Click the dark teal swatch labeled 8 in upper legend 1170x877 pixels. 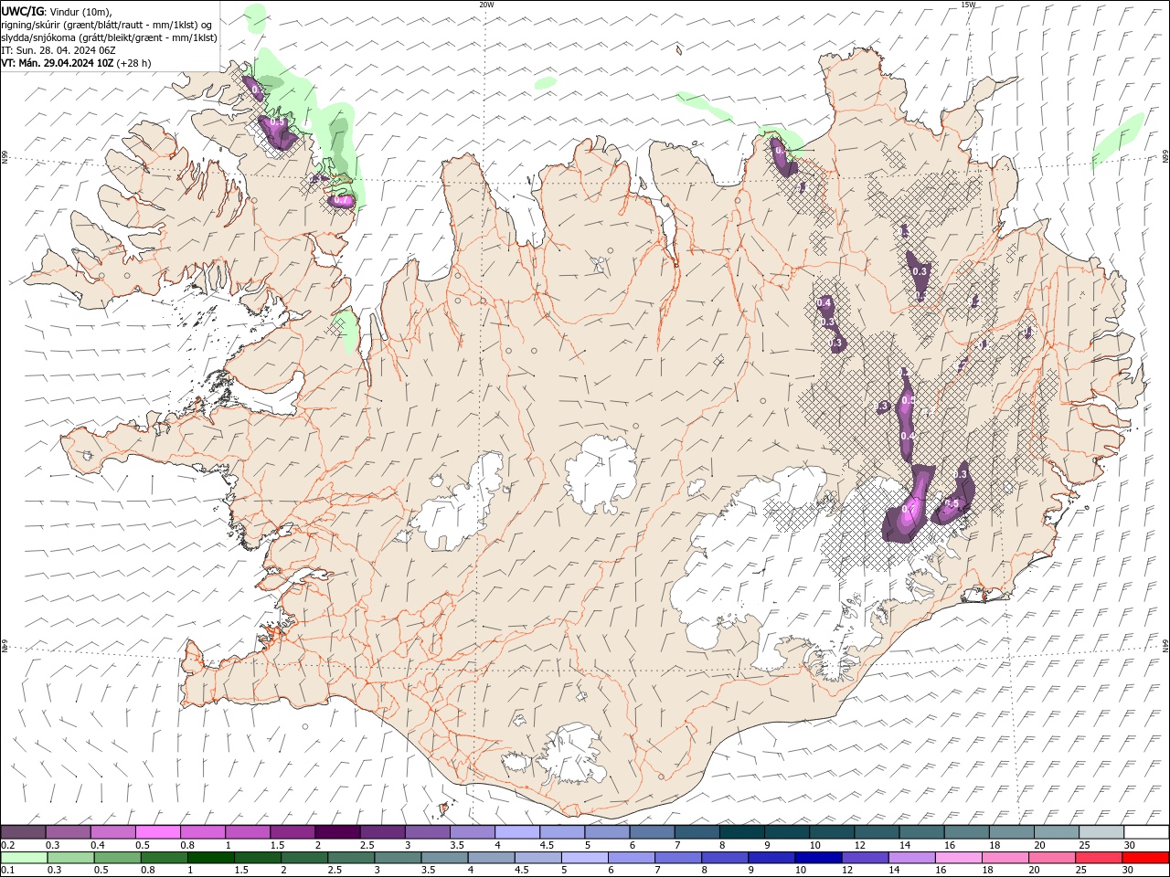pos(741,832)
